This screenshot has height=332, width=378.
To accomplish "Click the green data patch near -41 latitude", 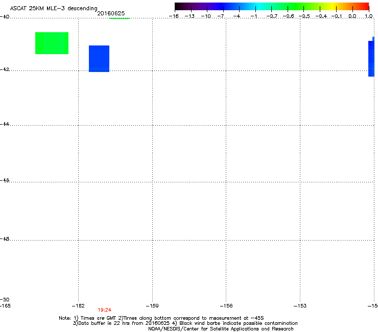I will [x=52, y=43].
